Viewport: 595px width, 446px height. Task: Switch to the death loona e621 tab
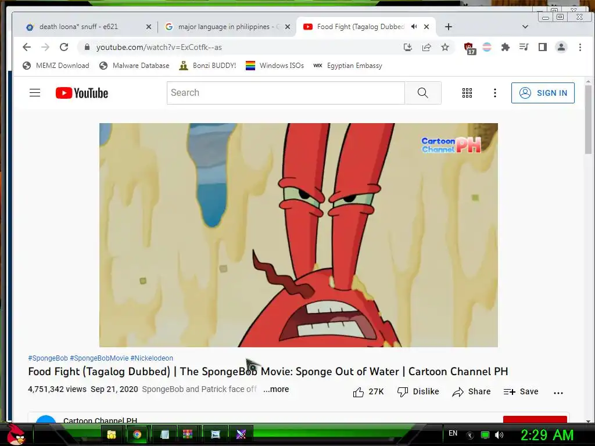click(79, 27)
